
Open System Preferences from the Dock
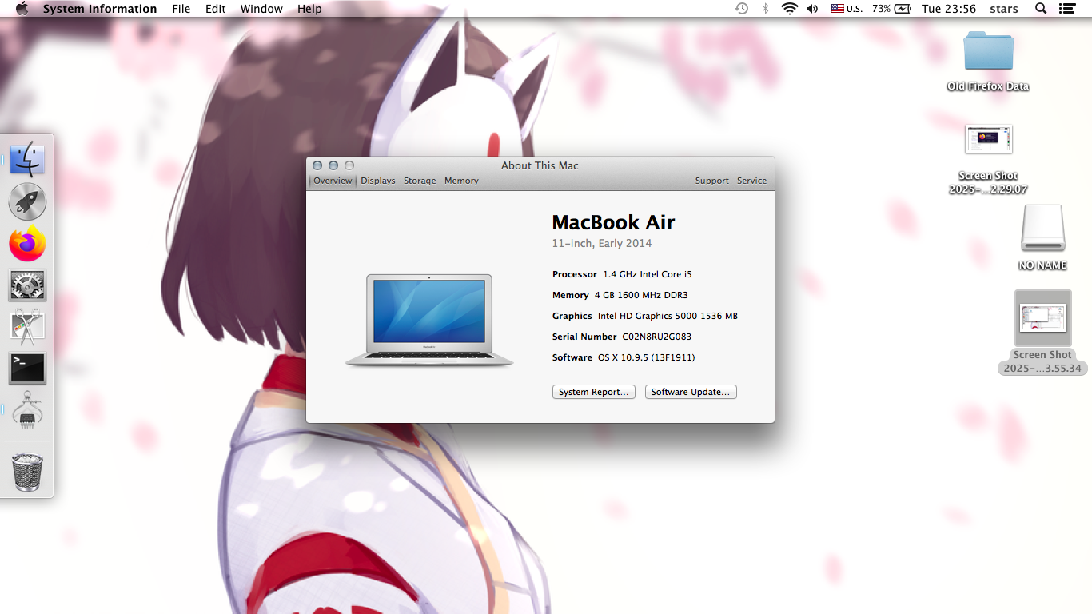27,285
